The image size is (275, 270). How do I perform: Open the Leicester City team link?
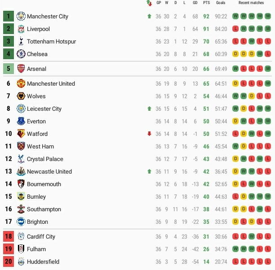(44, 109)
